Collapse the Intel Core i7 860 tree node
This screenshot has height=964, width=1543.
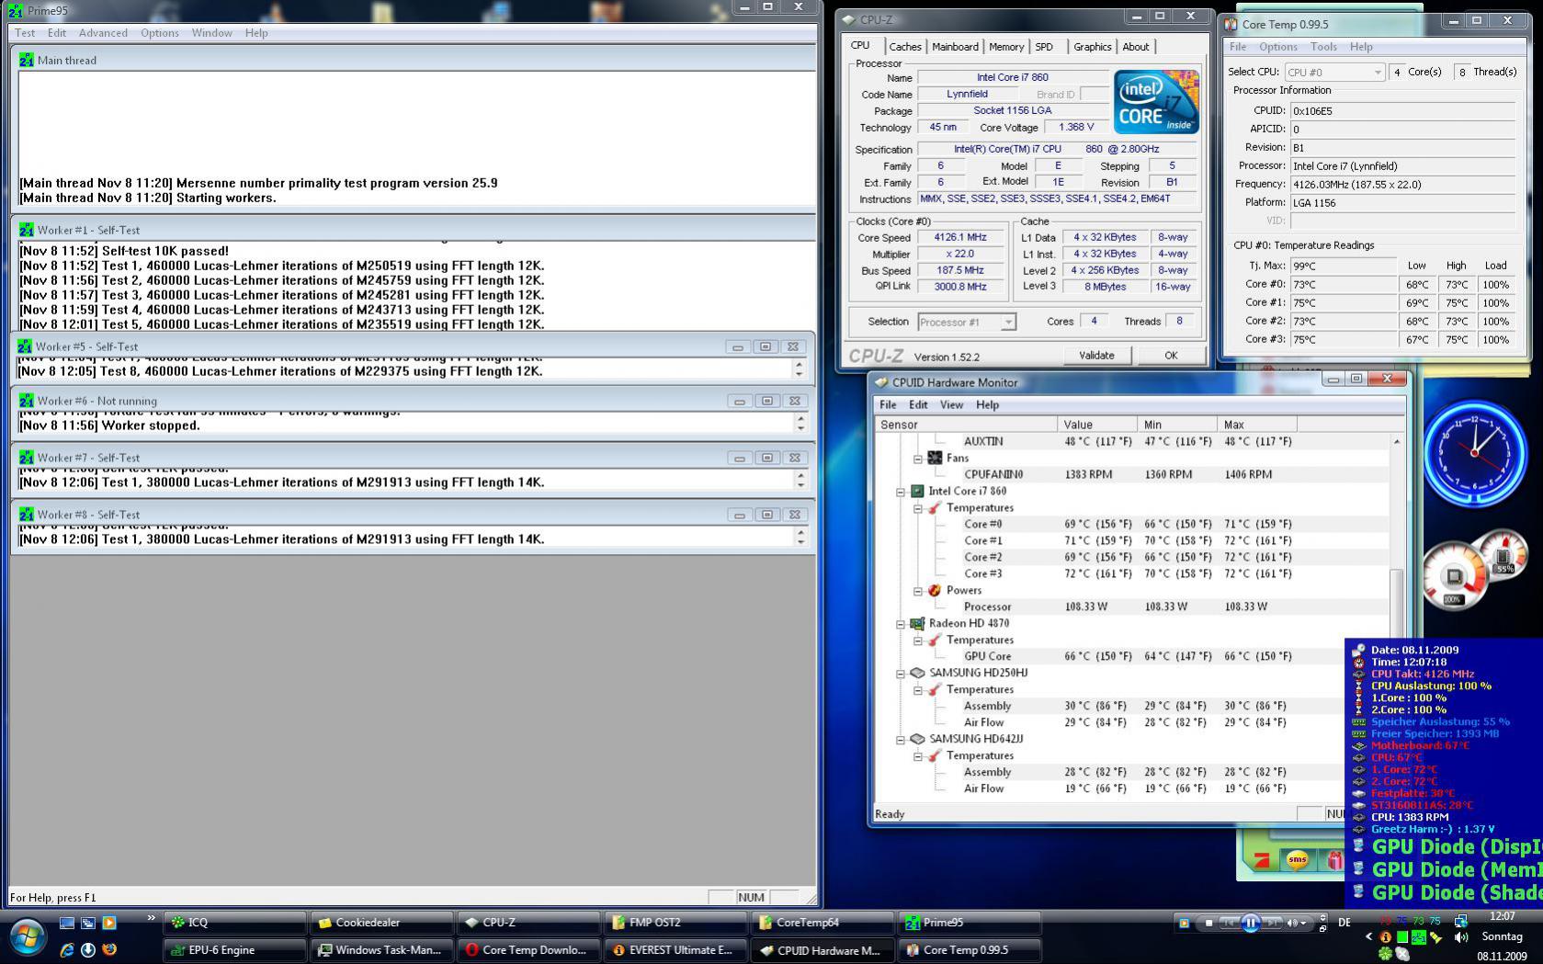[x=901, y=492]
